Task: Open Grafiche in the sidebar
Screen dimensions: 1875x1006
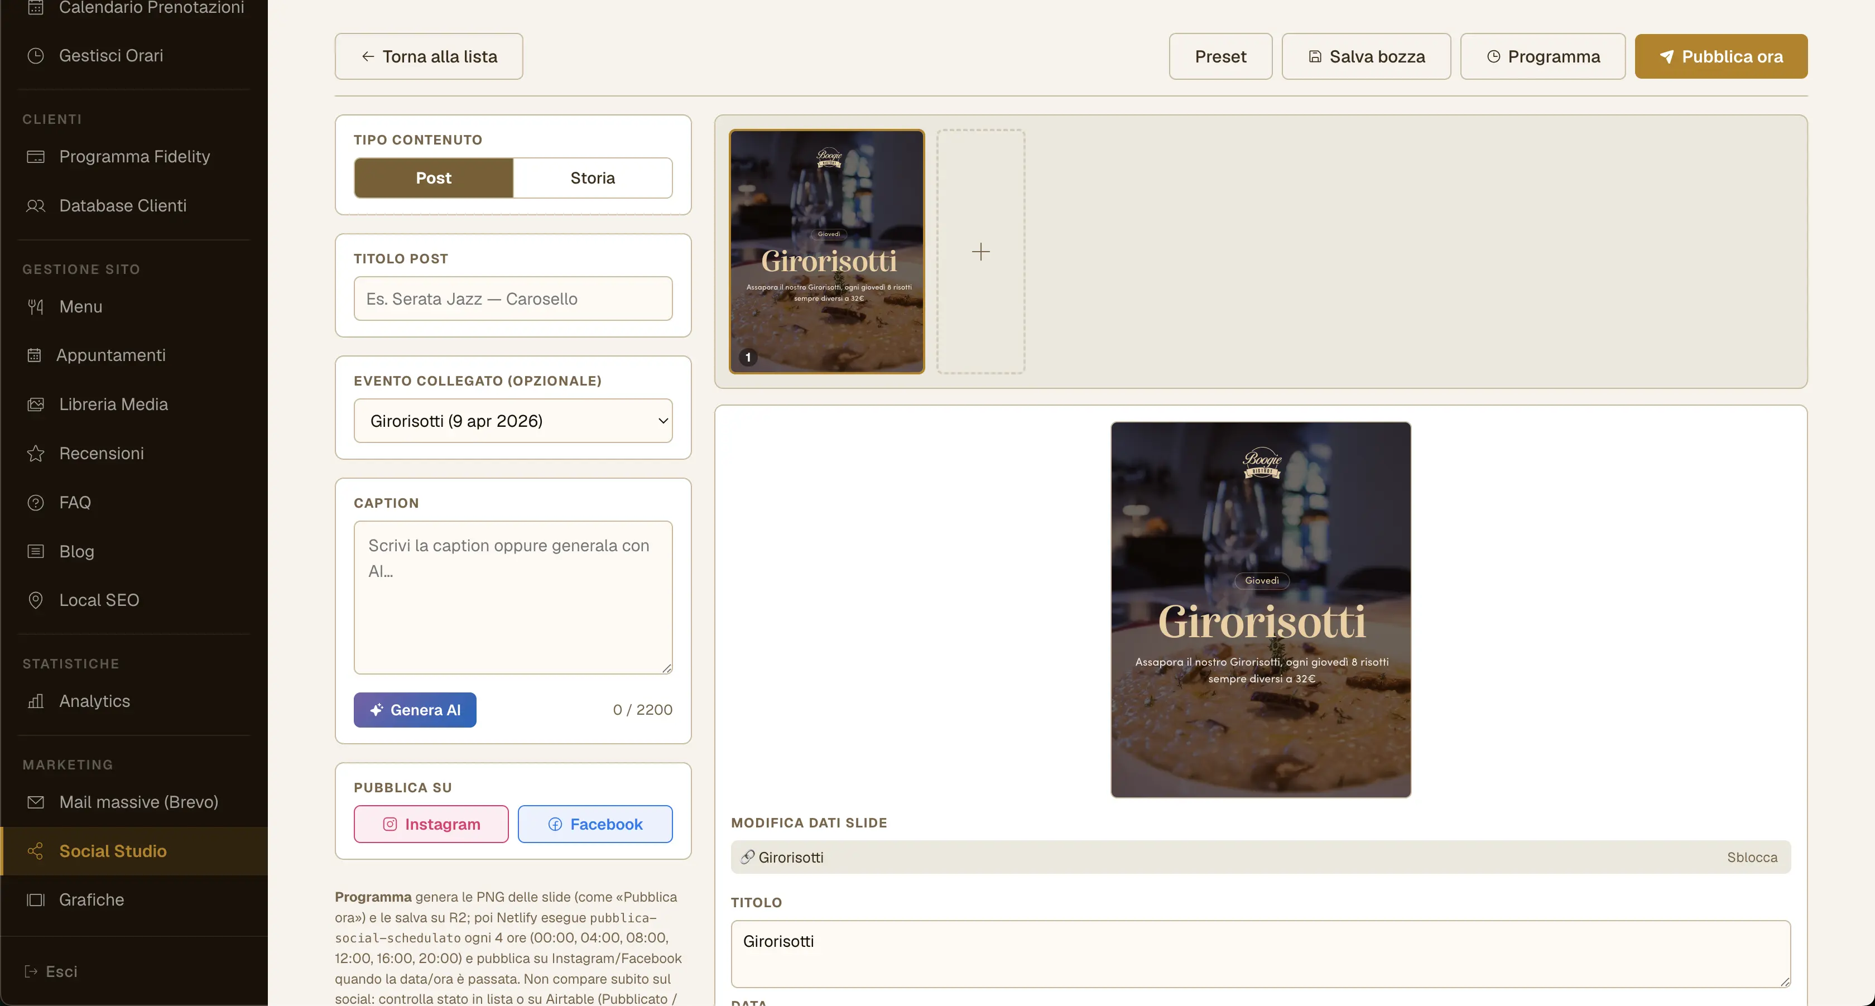Action: coord(134,900)
